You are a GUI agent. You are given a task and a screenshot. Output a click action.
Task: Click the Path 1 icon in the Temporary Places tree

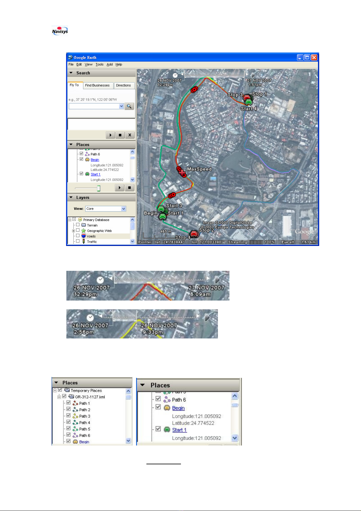pos(75,403)
